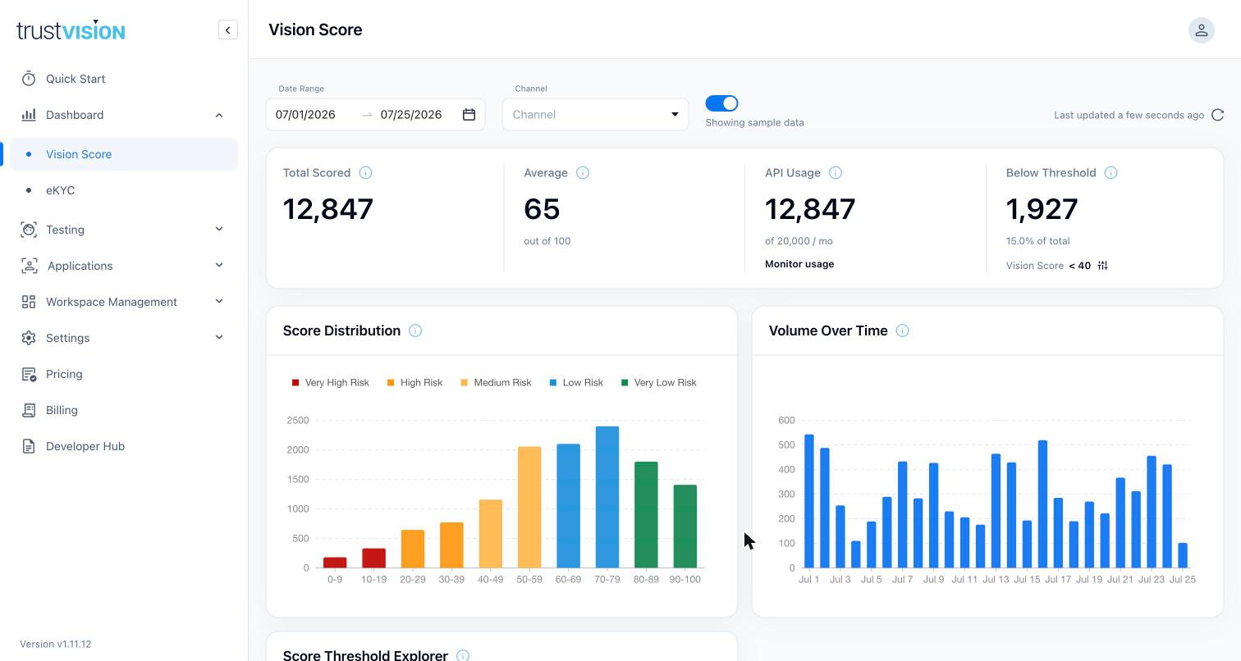
Task: Expand the Settings menu chevron
Action: coord(219,338)
